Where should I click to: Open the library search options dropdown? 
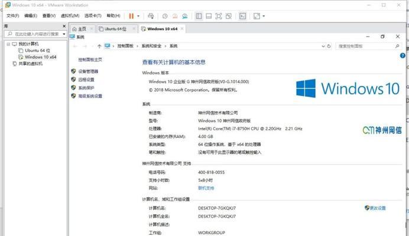pyautogui.click(x=64, y=34)
